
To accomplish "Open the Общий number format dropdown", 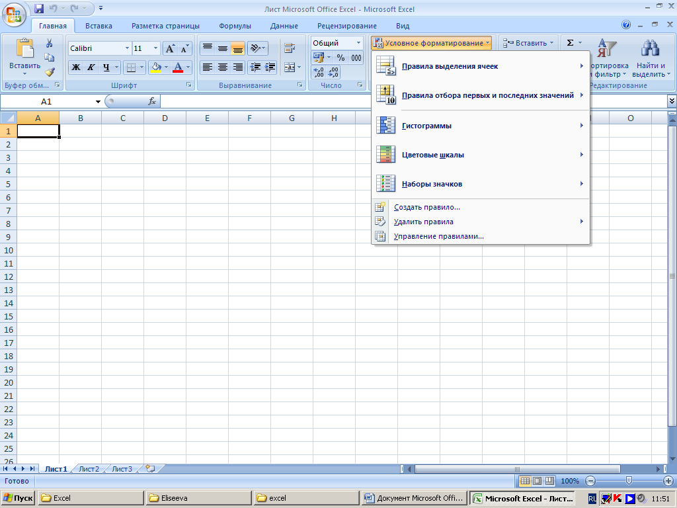I will point(358,43).
